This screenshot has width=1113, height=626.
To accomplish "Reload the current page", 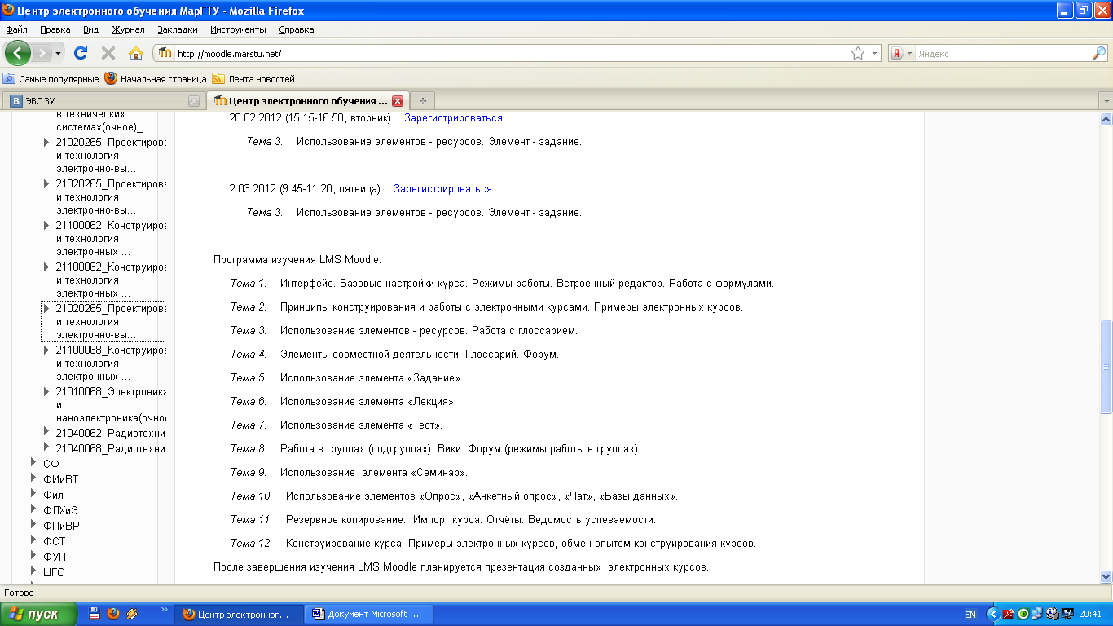I will click(x=81, y=53).
